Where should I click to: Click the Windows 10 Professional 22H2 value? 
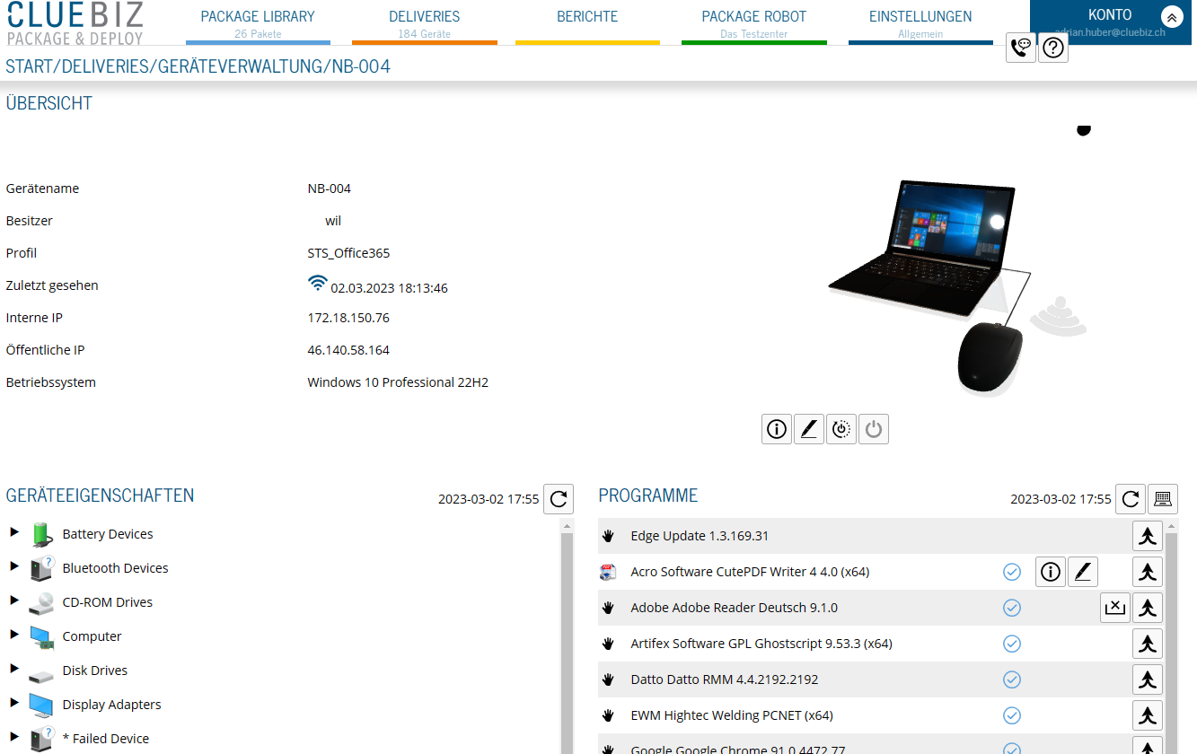398,382
